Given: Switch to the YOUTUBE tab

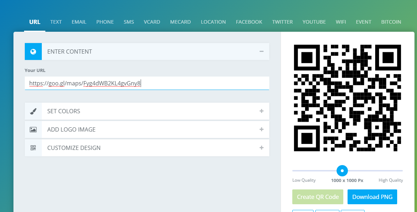Looking at the screenshot, I should click(314, 22).
